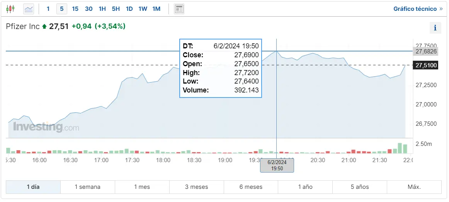Screen dimensions: 449x202
Task: Click the 27,6826 price marker on axis
Action: pyautogui.click(x=426, y=51)
